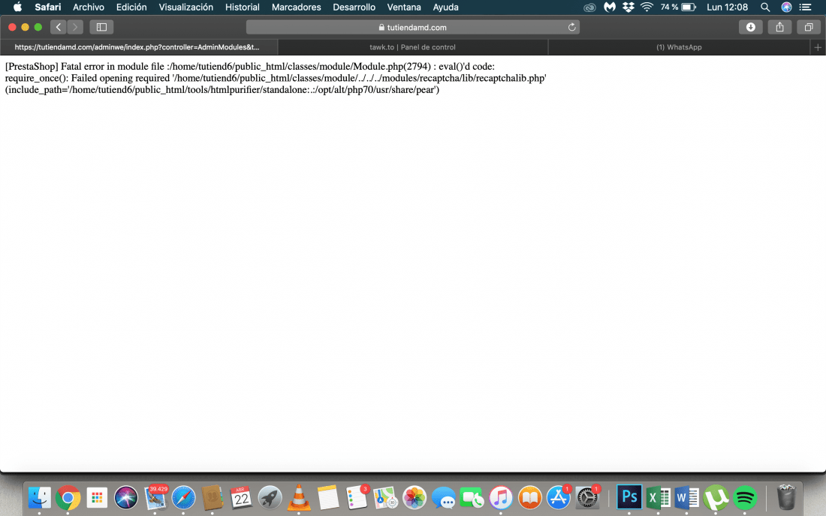Click the '[PrestaShop] Fatal error in module file' line
The width and height of the screenshot is (826, 516).
click(x=250, y=67)
